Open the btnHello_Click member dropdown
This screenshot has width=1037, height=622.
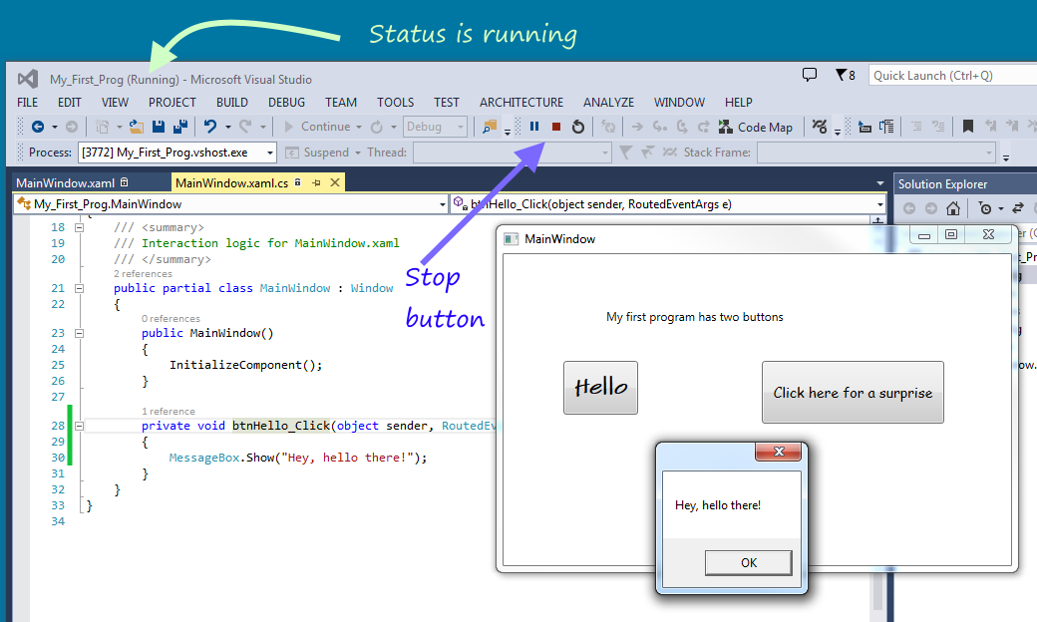coord(878,204)
